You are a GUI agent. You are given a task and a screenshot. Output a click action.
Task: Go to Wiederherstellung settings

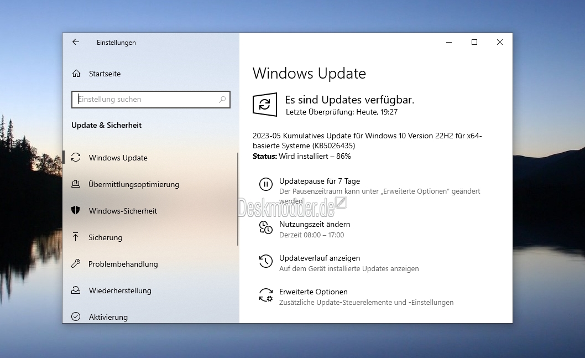point(119,290)
